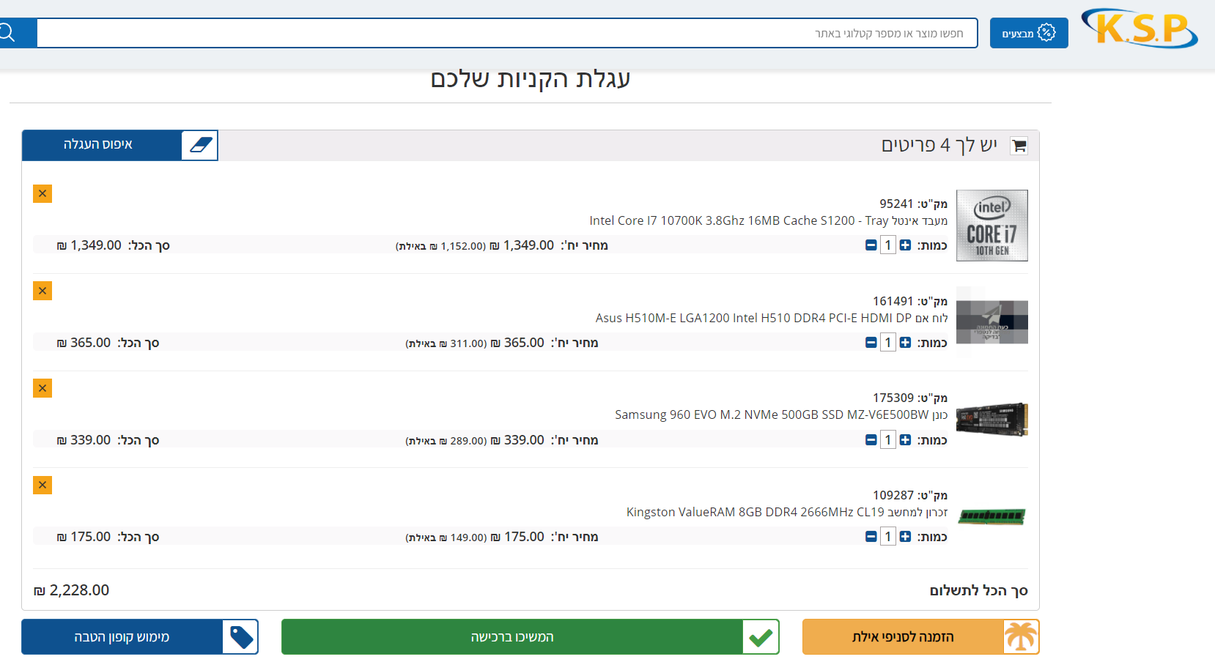1215x662 pixels.
Task: Click the green checkmark icon
Action: 761,637
